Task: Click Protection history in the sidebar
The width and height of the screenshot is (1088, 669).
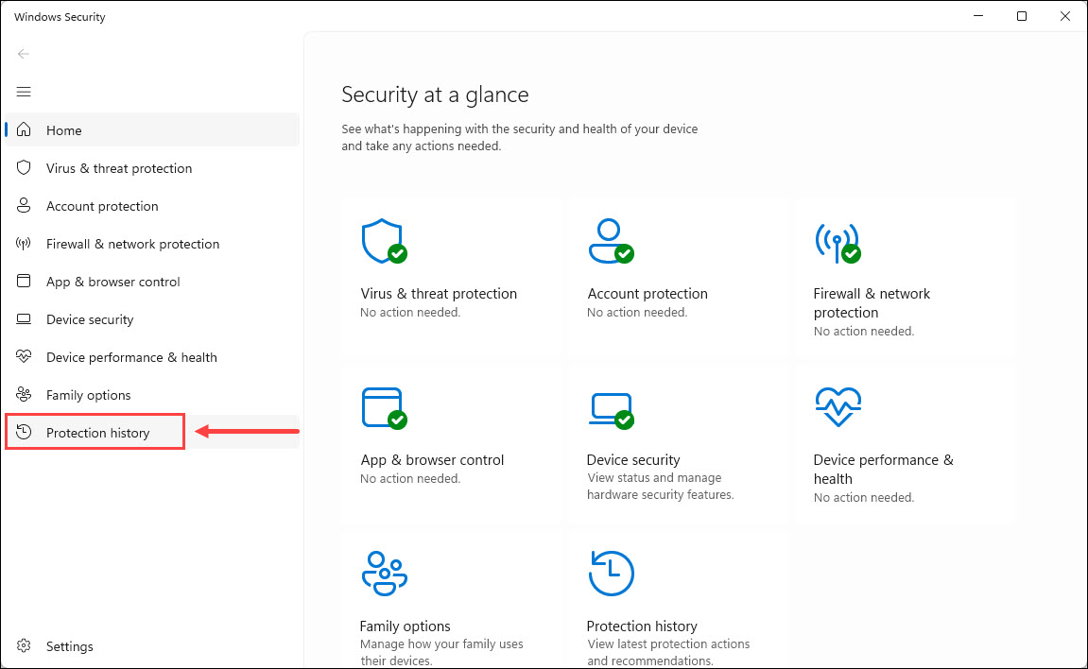Action: pyautogui.click(x=97, y=433)
